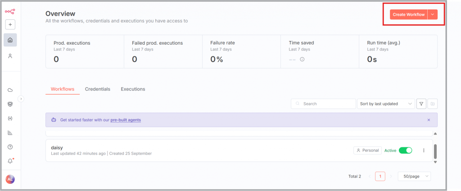Click the cloud icon in the sidebar

[x=10, y=90]
